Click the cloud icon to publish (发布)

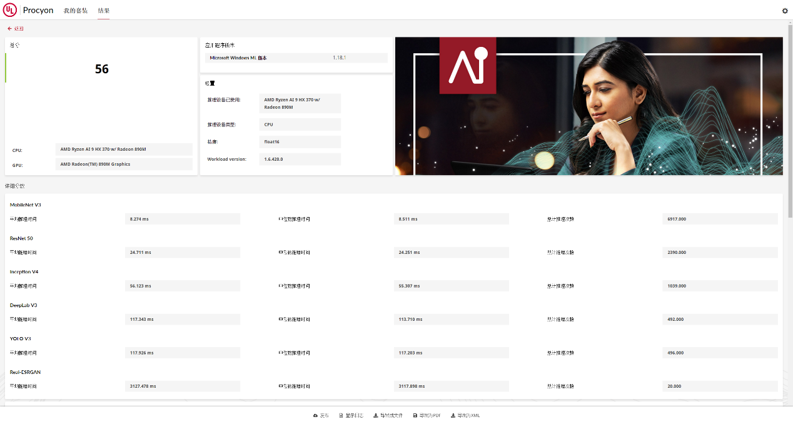click(315, 415)
